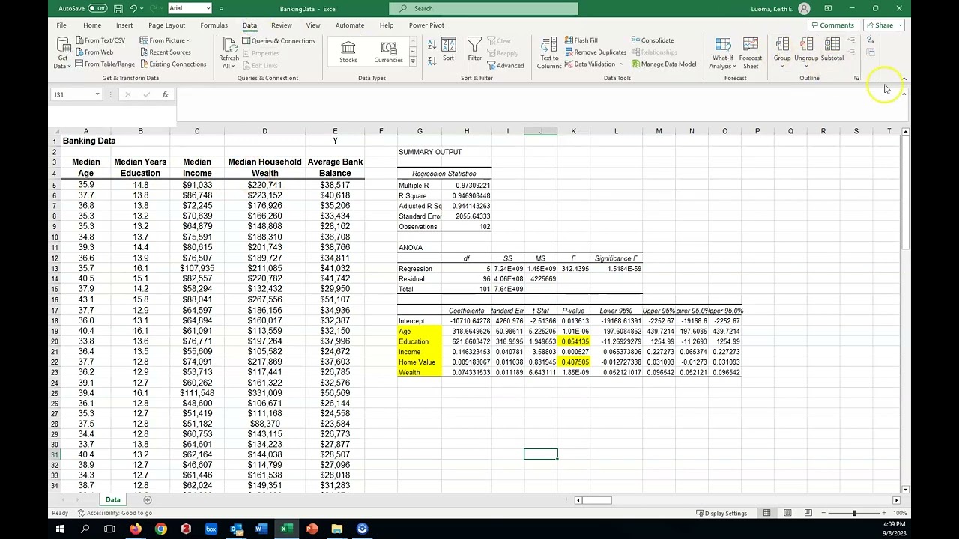The image size is (959, 539).
Task: Select the Data sheet tab
Action: [112, 499]
